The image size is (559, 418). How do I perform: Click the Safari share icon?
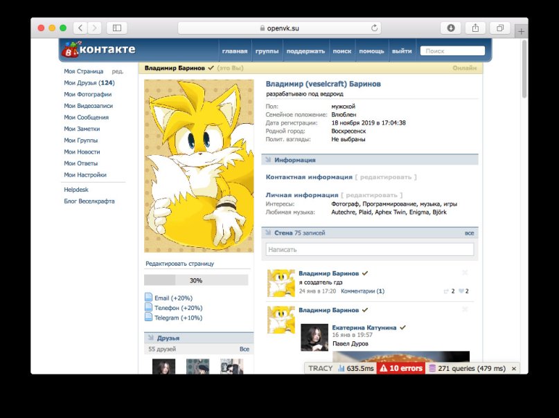[476, 28]
